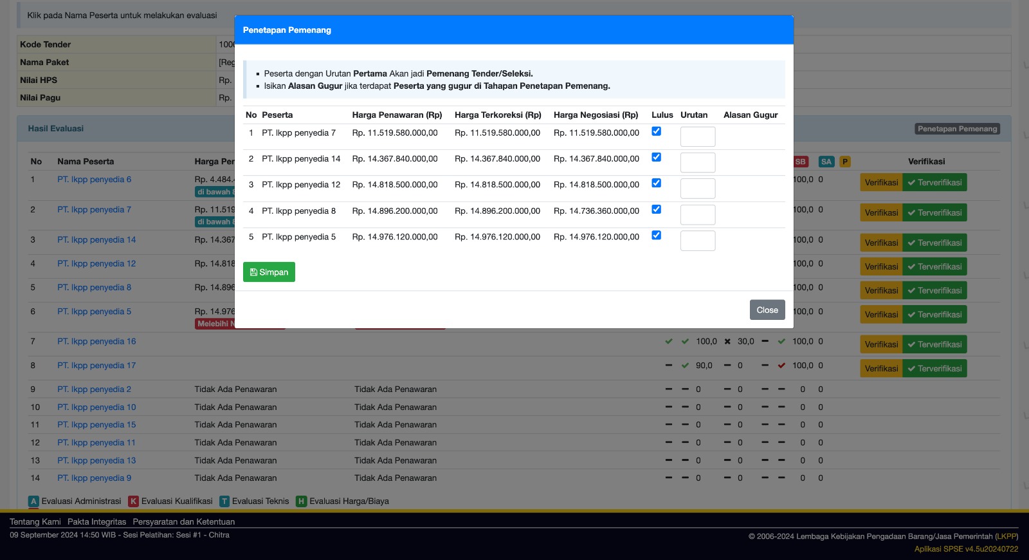Image resolution: width=1029 pixels, height=560 pixels.
Task: Close the Penetapan Pemenang dialog
Action: point(767,310)
